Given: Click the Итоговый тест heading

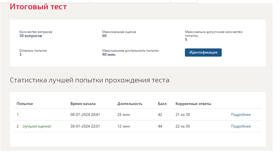Looking at the screenshot, I should coord(38,7).
